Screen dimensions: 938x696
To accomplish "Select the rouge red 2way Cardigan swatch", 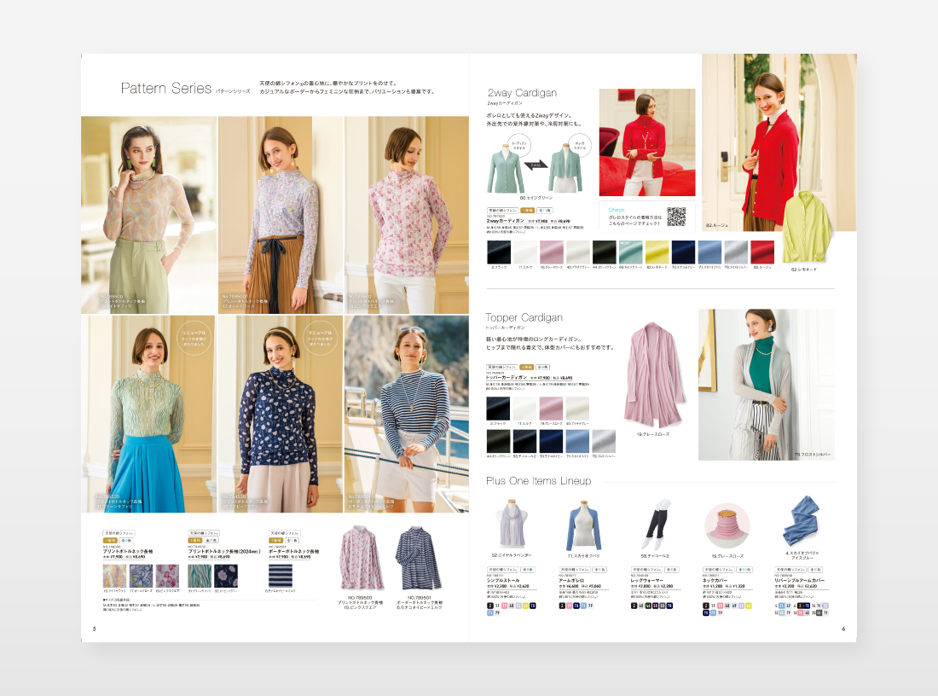I will click(762, 252).
